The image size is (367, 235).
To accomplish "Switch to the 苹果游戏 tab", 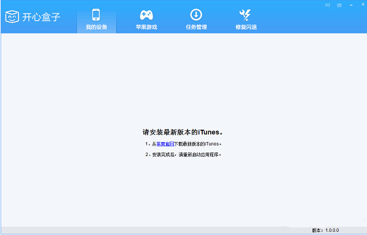I will pos(146,20).
